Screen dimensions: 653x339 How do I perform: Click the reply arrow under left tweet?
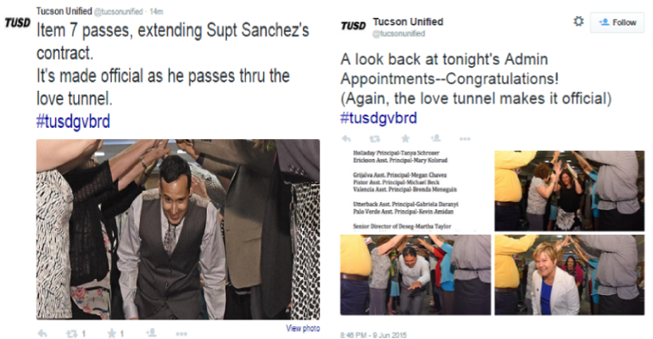click(42, 333)
